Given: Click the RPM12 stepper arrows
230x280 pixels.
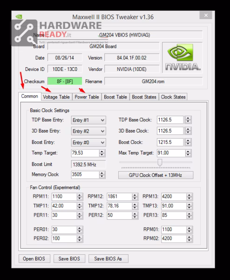Looking at the screenshot, I should click(x=135, y=196).
